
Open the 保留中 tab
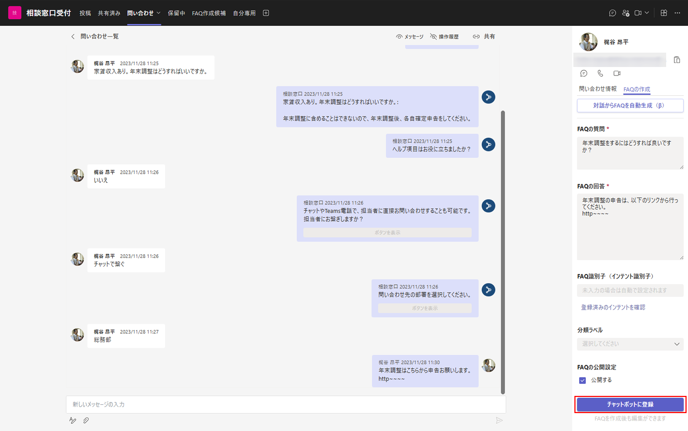point(176,13)
